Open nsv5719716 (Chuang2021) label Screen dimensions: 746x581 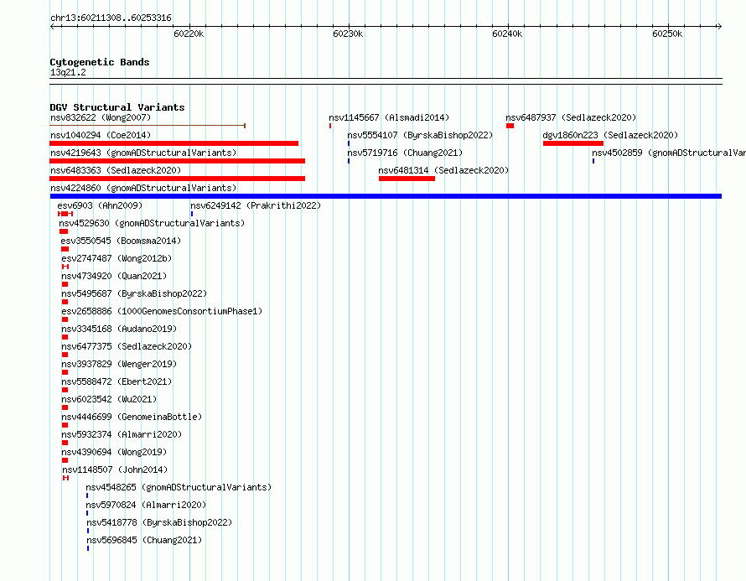pos(405,153)
